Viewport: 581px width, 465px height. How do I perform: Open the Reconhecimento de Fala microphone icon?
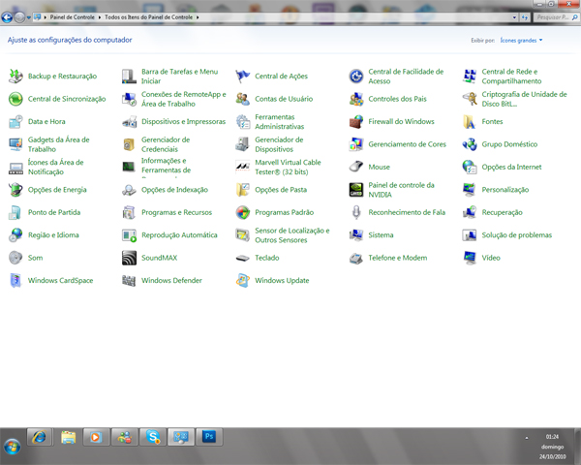pyautogui.click(x=356, y=212)
